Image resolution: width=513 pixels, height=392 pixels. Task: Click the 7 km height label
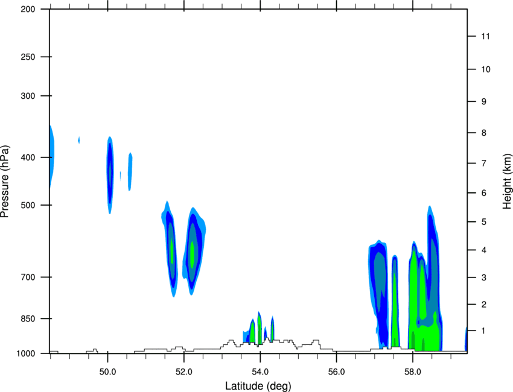pyautogui.click(x=484, y=163)
